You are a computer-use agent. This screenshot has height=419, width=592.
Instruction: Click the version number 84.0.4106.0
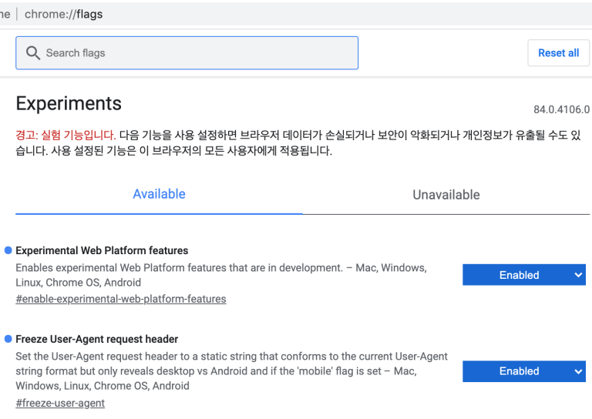561,109
